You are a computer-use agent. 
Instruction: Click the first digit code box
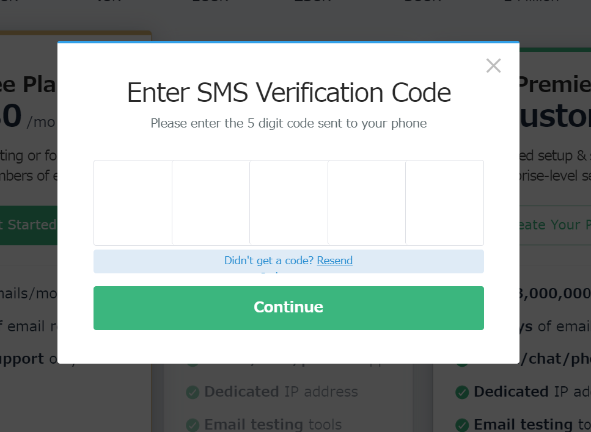133,203
